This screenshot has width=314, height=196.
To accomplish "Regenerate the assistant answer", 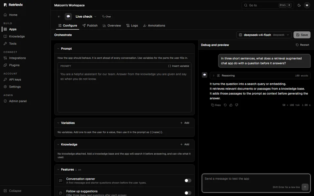I will click(x=225, y=105).
